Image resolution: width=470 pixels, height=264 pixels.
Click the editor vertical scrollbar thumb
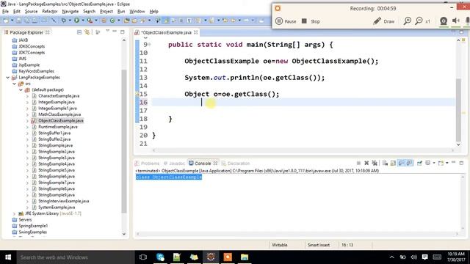[x=458, y=109]
